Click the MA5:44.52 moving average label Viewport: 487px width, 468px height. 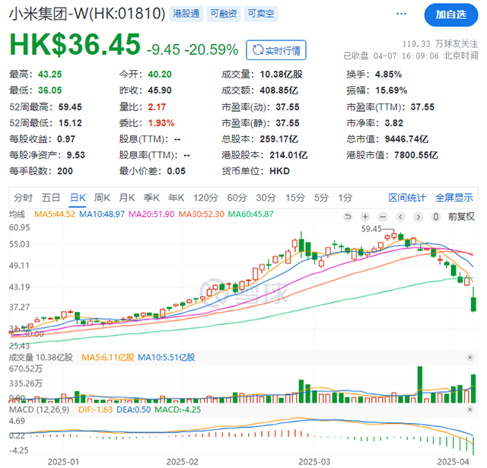55,214
